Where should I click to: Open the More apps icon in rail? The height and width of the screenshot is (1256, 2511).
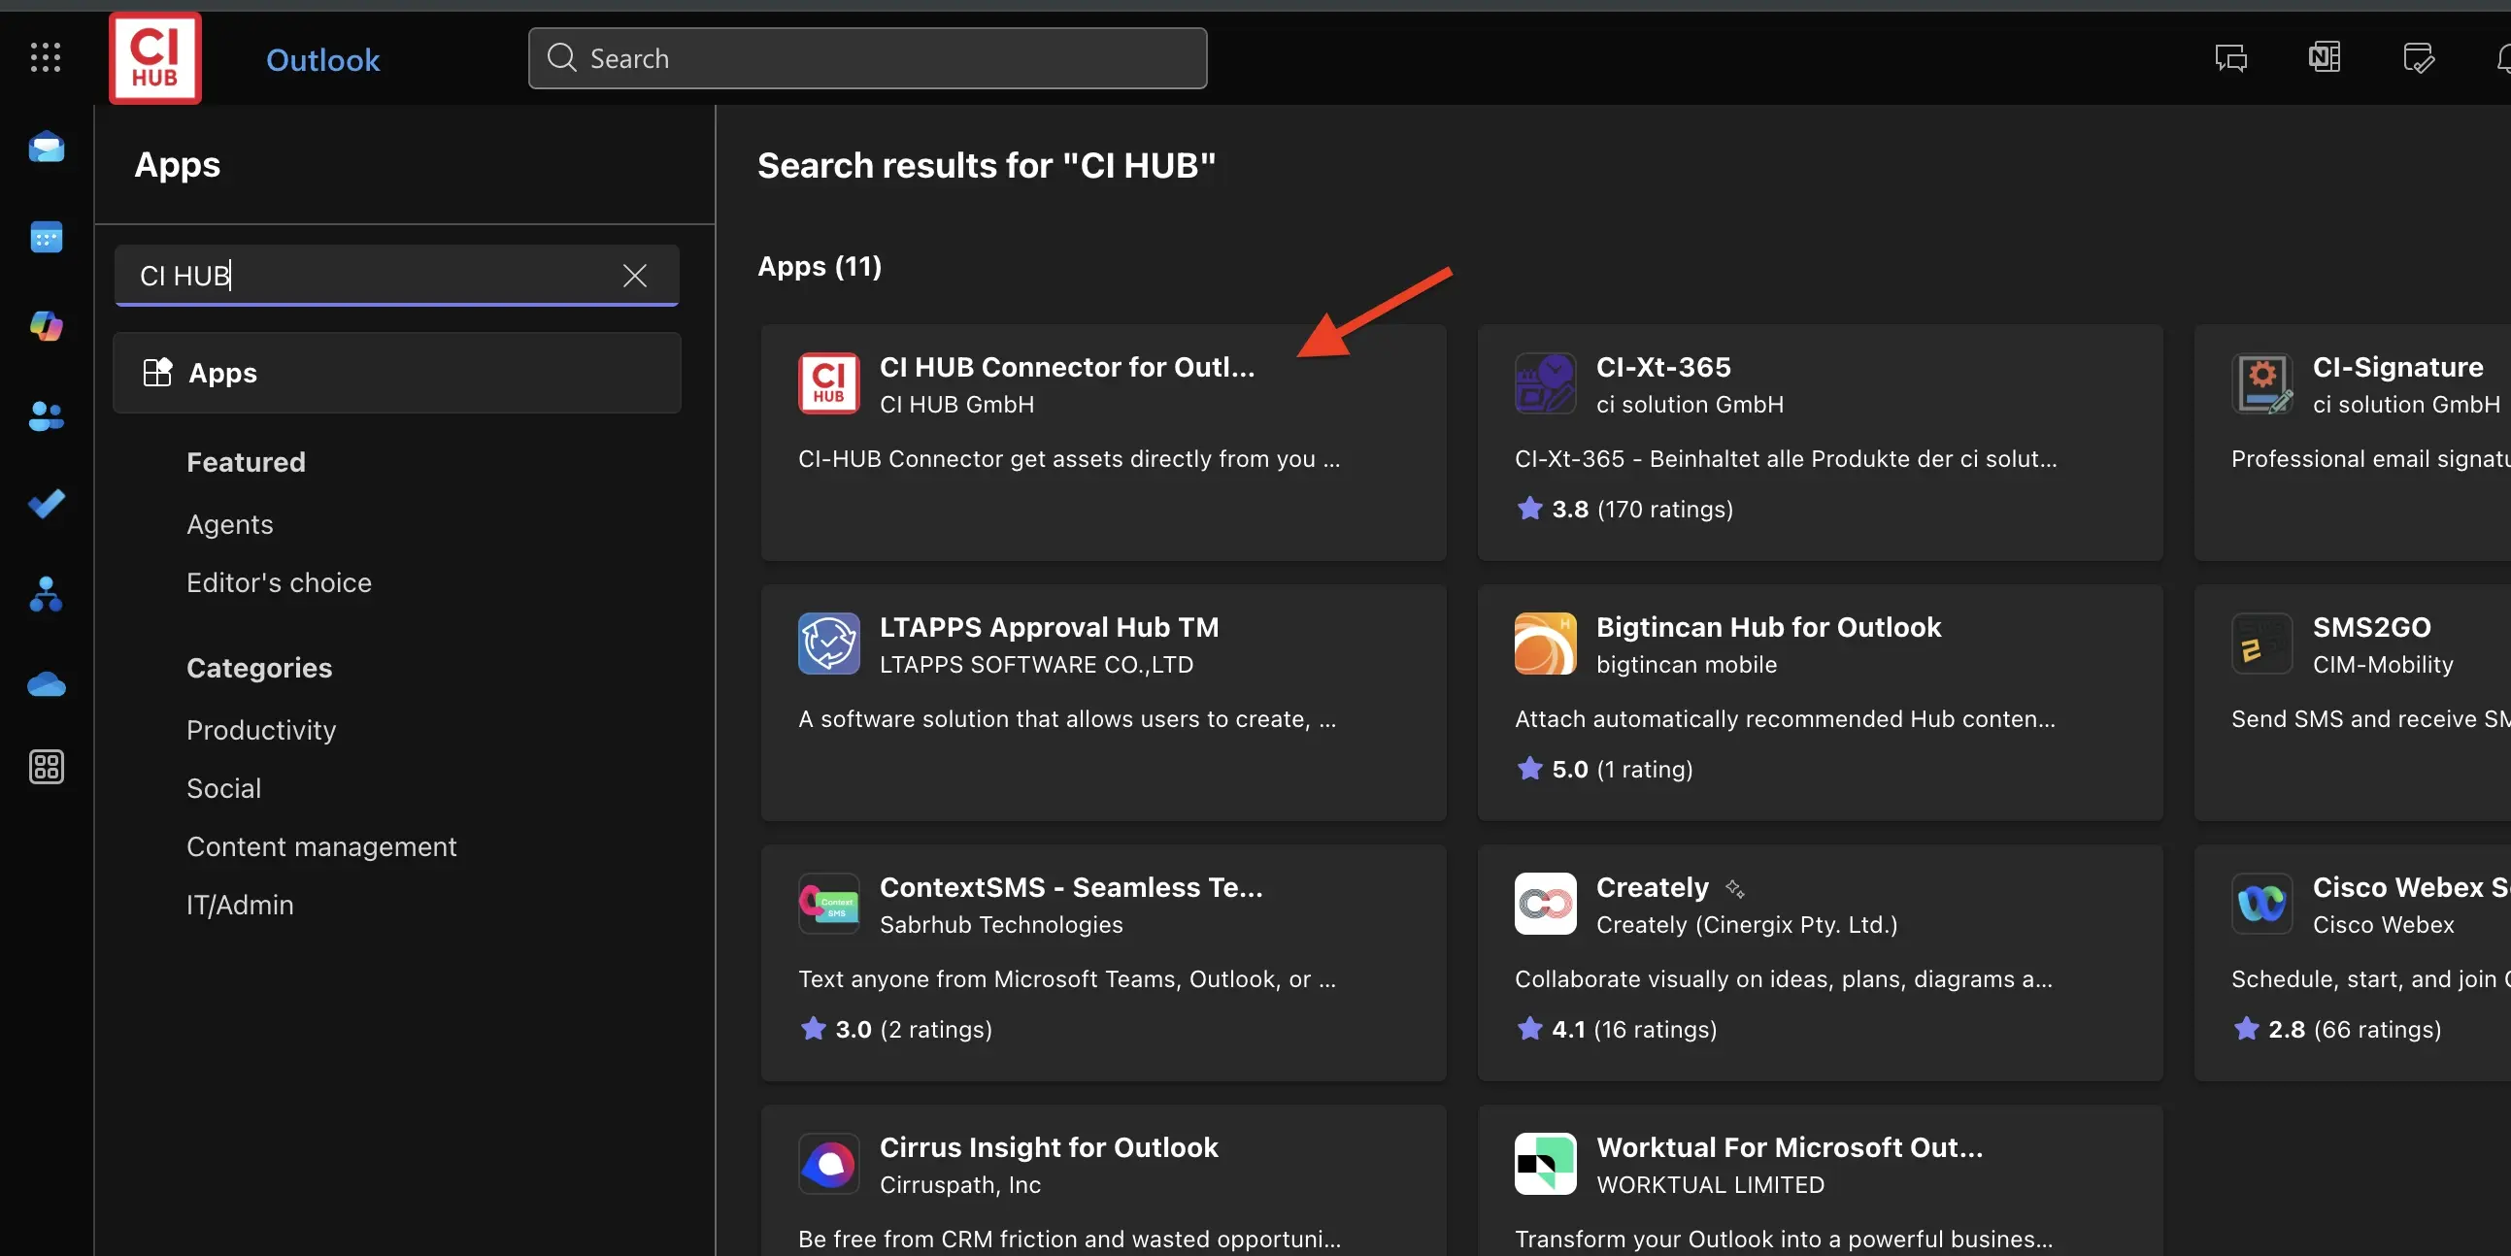pyautogui.click(x=46, y=767)
